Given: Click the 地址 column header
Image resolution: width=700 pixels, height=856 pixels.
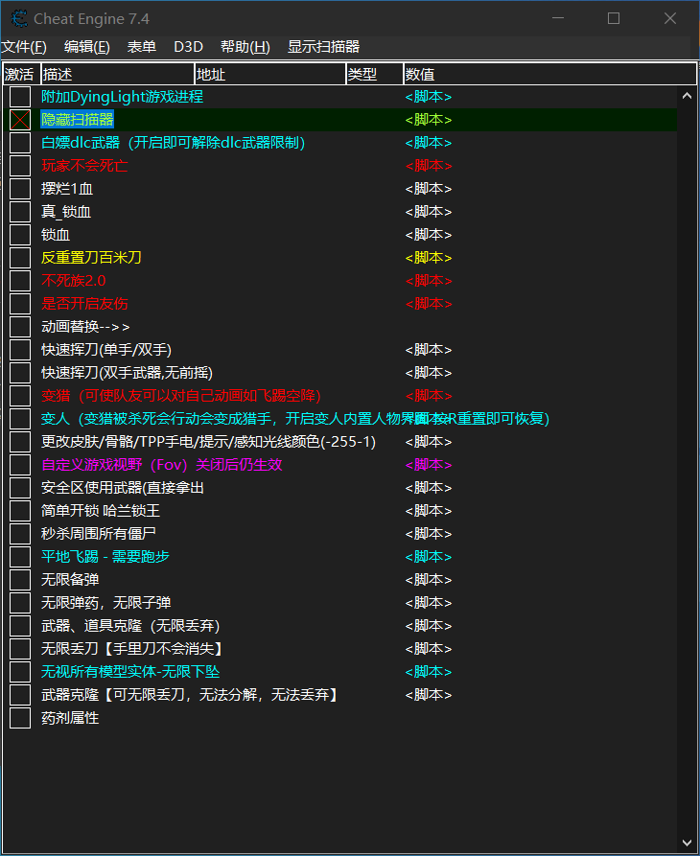Looking at the screenshot, I should coord(270,74).
